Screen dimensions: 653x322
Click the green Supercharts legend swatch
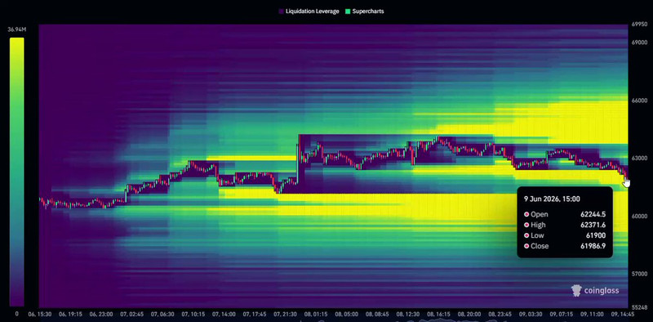pos(349,11)
